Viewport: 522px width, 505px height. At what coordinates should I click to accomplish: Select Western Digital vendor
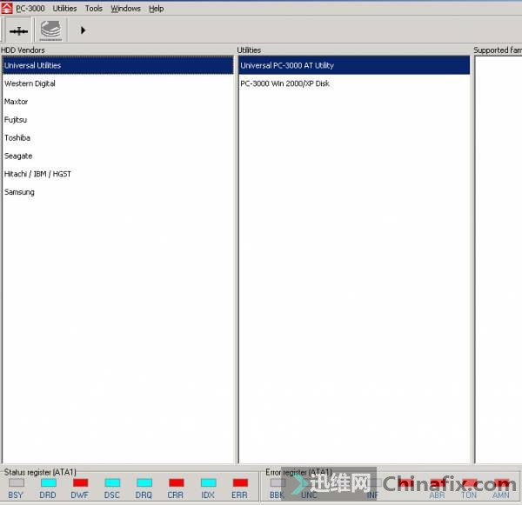117,83
